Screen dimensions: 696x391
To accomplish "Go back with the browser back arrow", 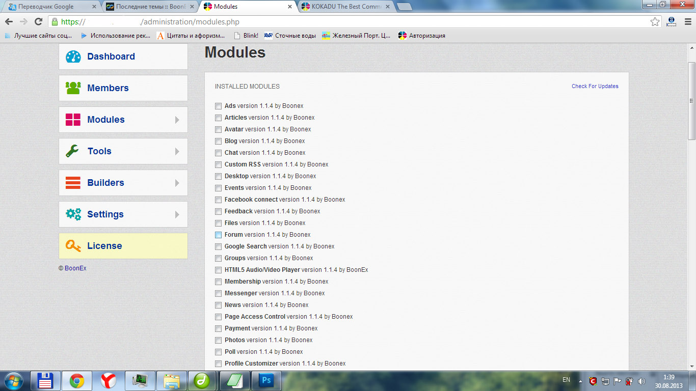I will coord(9,22).
